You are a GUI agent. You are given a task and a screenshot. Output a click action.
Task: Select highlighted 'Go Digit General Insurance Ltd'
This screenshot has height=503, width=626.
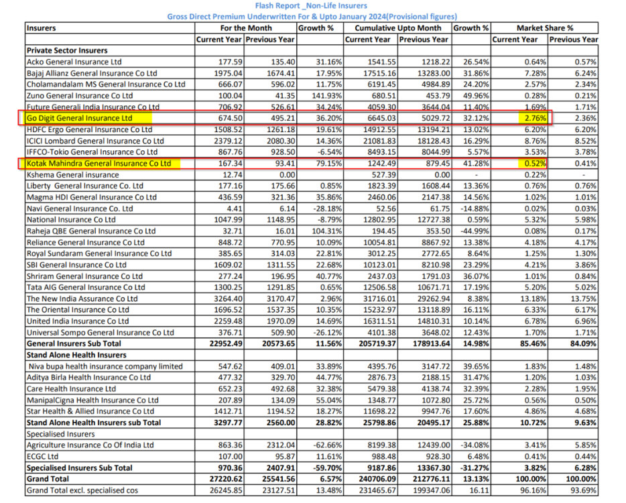click(79, 118)
